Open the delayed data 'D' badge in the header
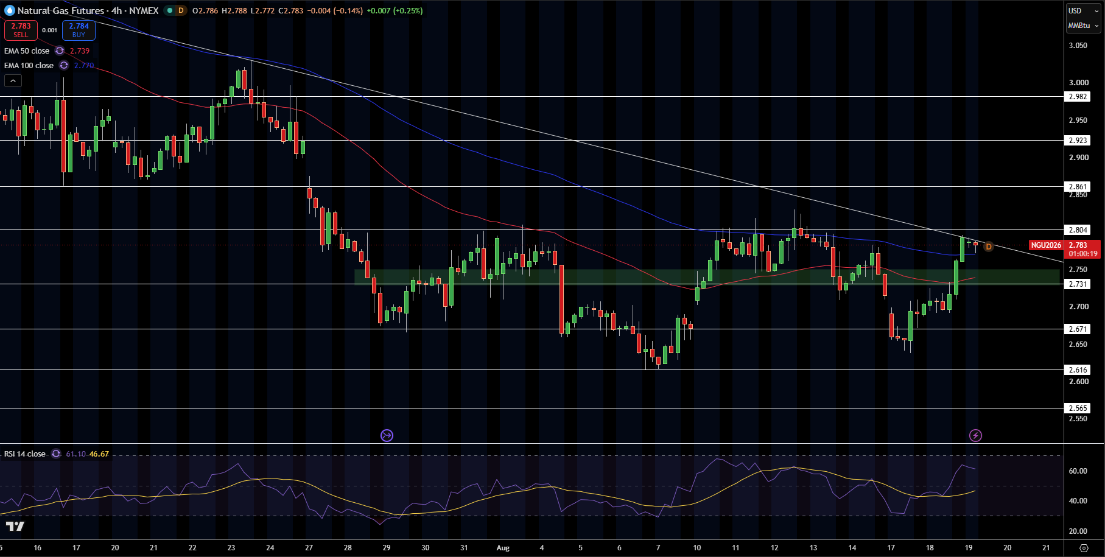The width and height of the screenshot is (1105, 557). tap(181, 10)
